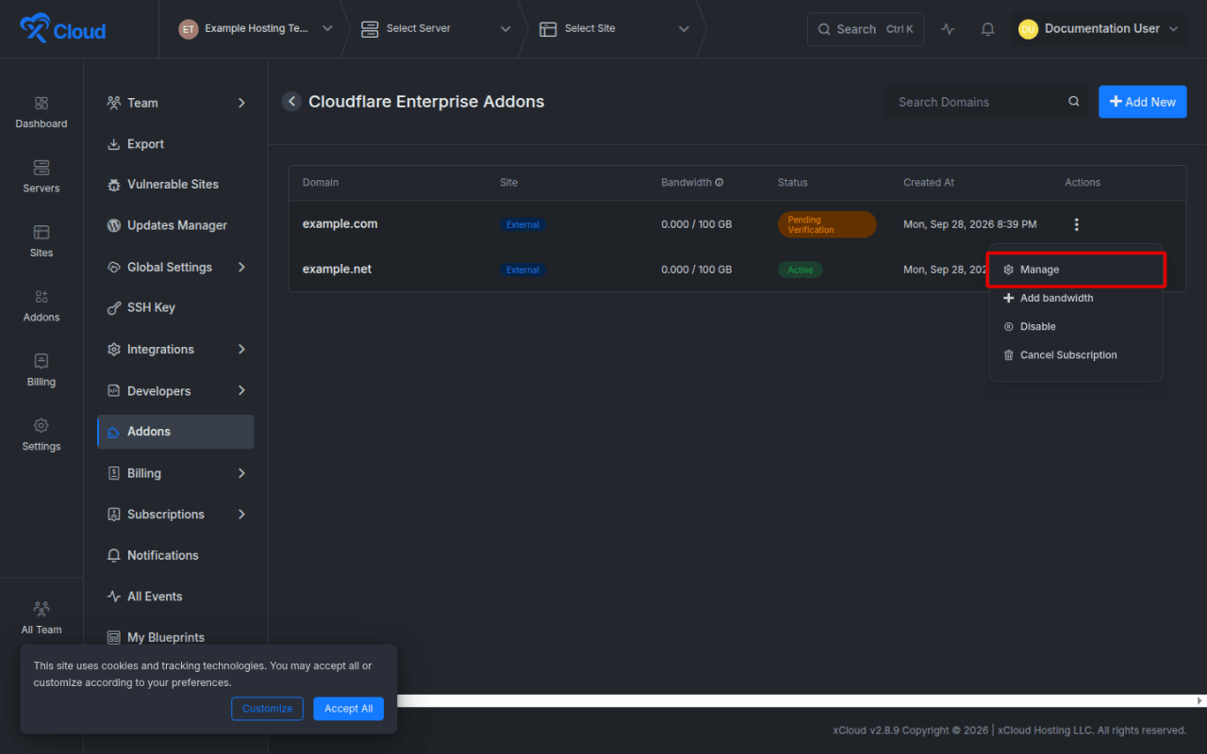
Task: Open My Blueprints in settings menu
Action: pyautogui.click(x=175, y=637)
